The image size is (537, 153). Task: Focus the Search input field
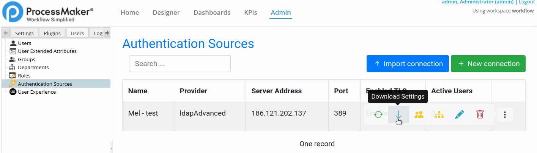pos(180,64)
